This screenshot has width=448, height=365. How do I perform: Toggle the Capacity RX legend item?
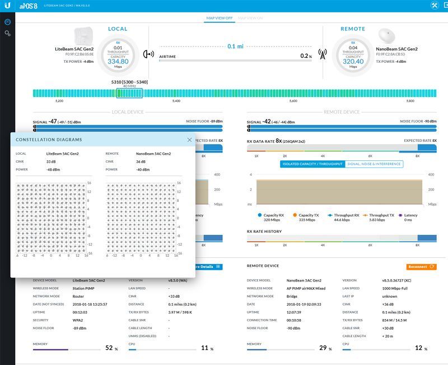coord(271,218)
